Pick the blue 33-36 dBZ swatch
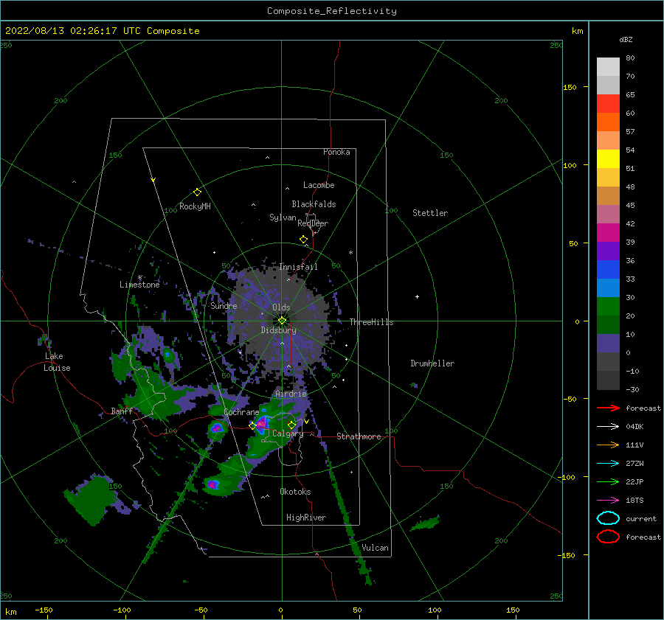The width and height of the screenshot is (664, 620). [x=608, y=270]
